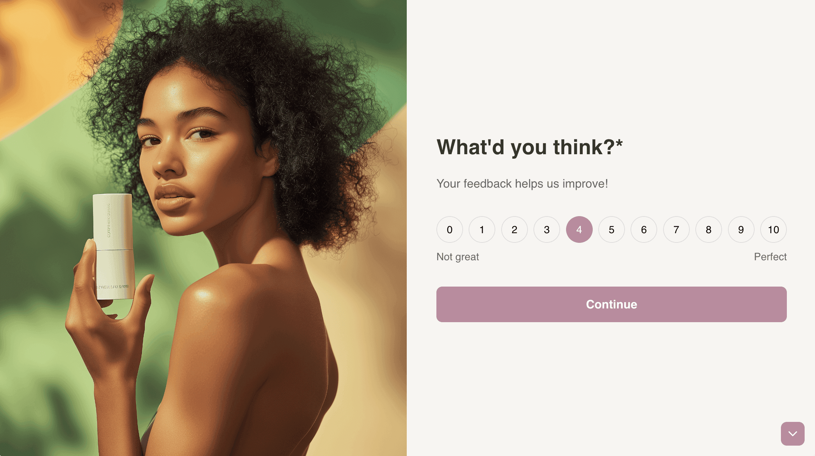Choose rating 5 circle

(x=612, y=229)
